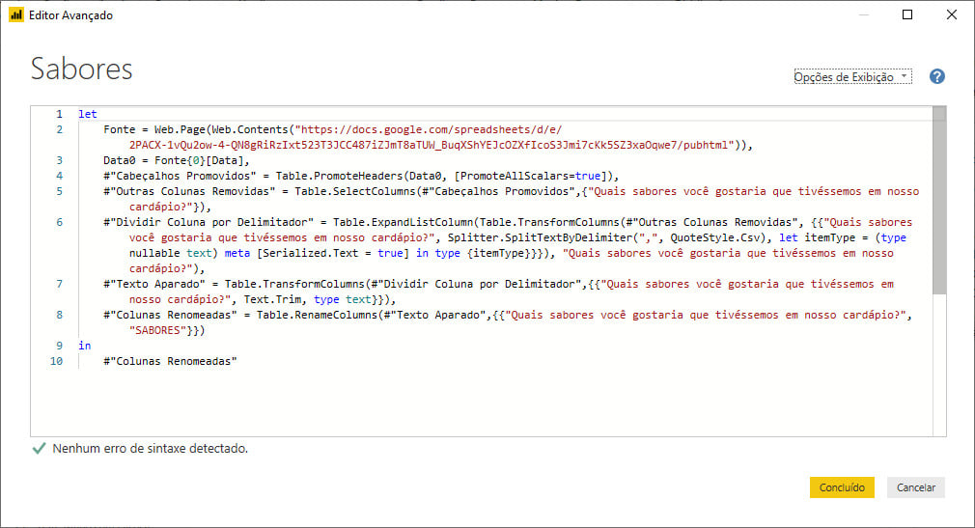
Task: Click the arrow beside Opções de Exibição
Action: pos(904,76)
